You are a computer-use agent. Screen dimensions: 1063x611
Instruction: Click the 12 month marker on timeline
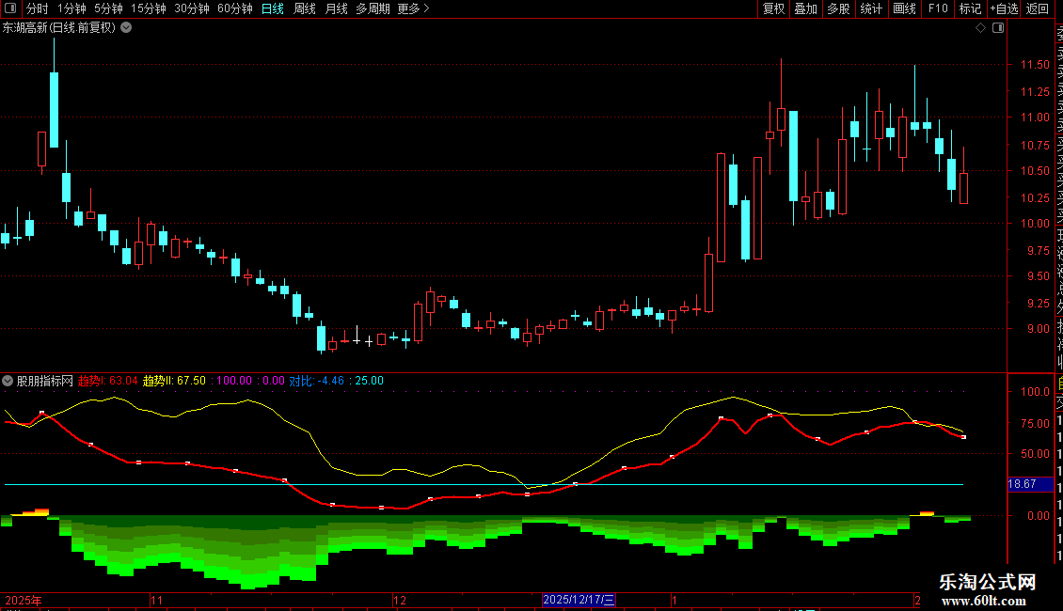[400, 600]
